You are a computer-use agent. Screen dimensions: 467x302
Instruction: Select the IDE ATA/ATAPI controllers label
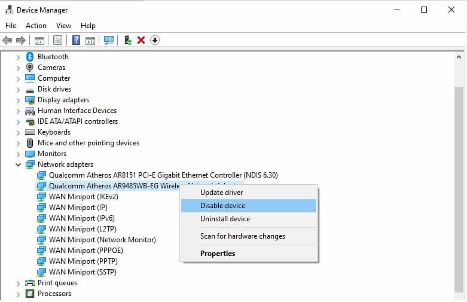tap(78, 121)
